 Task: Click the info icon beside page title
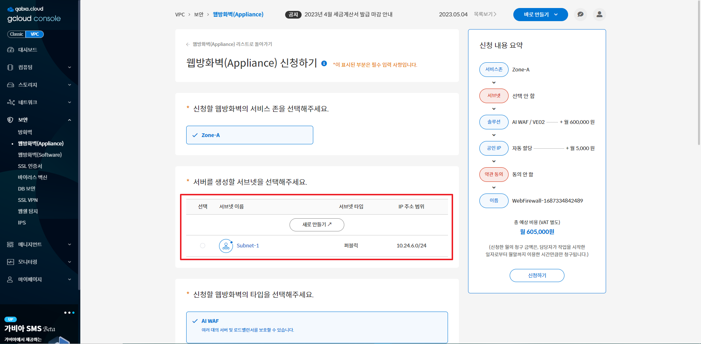tap(324, 63)
